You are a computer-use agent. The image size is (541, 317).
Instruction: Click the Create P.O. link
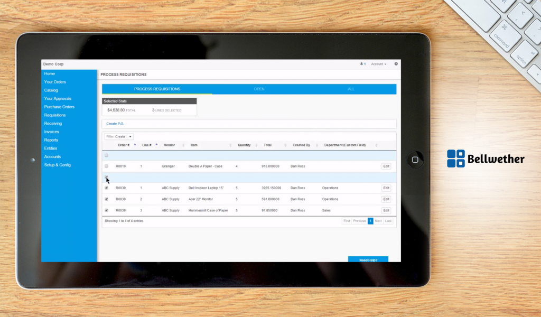pyautogui.click(x=115, y=123)
